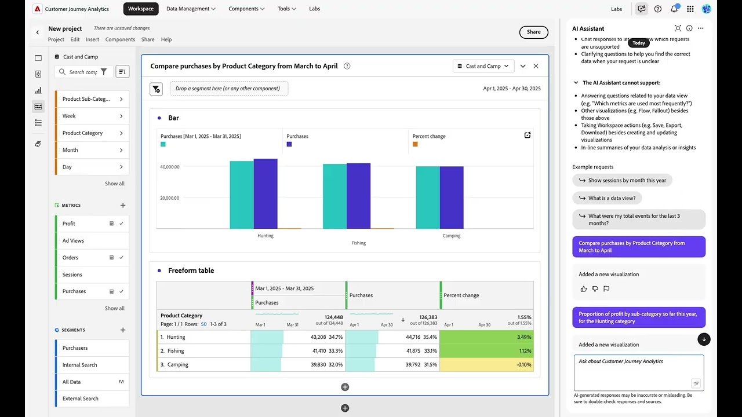
Task: Click the Ask about Customer Journey Analytics box
Action: (x=639, y=372)
